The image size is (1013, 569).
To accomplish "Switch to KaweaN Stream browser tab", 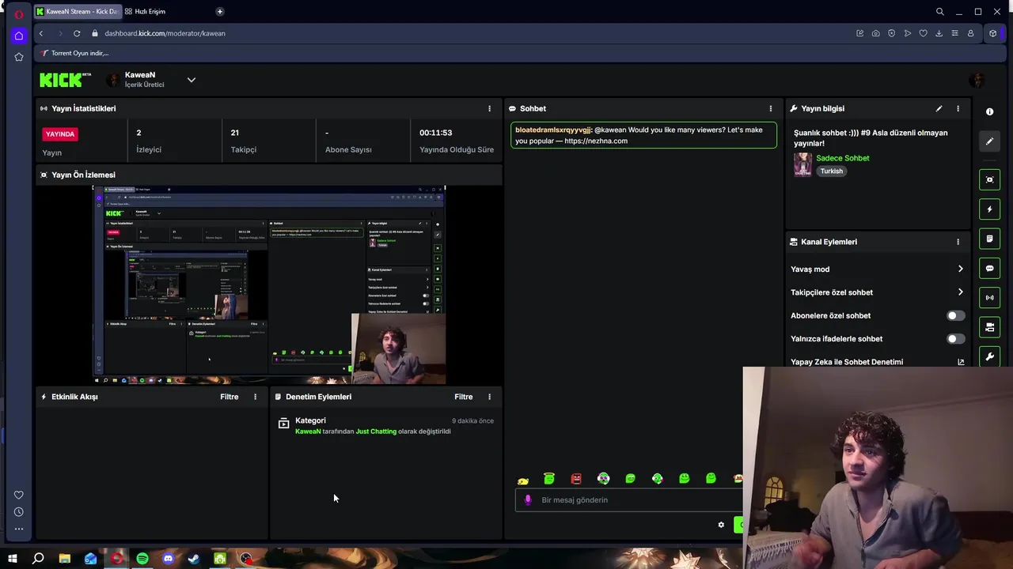I will 77,11.
